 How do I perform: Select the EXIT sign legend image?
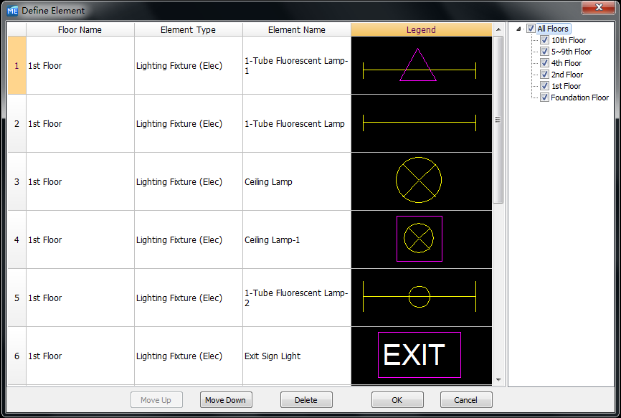[x=419, y=355]
